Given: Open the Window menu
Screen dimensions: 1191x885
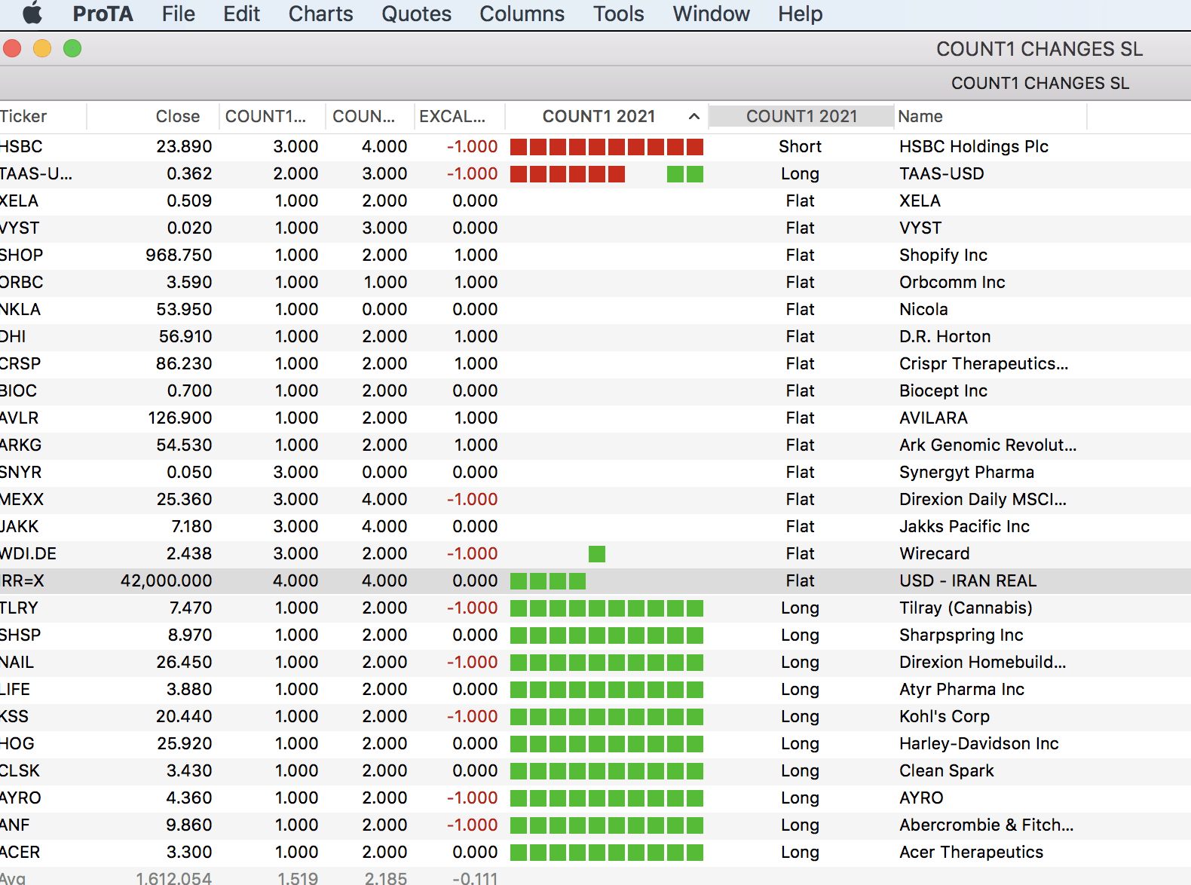Looking at the screenshot, I should click(x=711, y=14).
